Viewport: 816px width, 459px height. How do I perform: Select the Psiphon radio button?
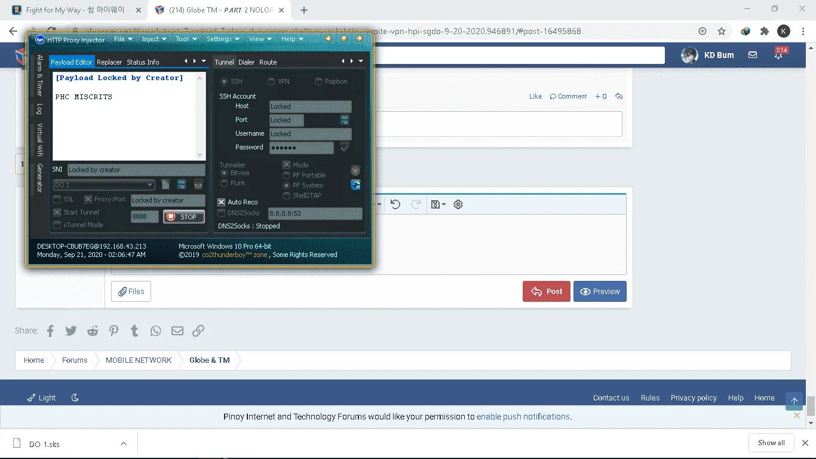[318, 81]
